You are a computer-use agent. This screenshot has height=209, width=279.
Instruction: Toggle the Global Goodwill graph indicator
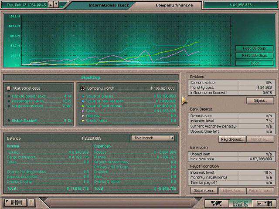pos(8,121)
